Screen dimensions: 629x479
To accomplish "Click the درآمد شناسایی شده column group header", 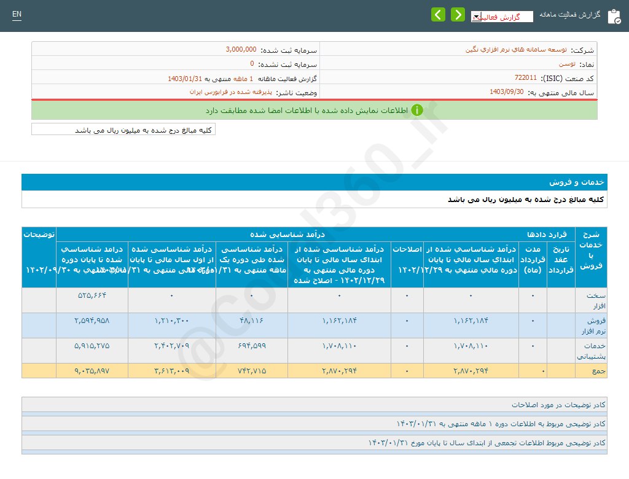I will click(287, 235).
